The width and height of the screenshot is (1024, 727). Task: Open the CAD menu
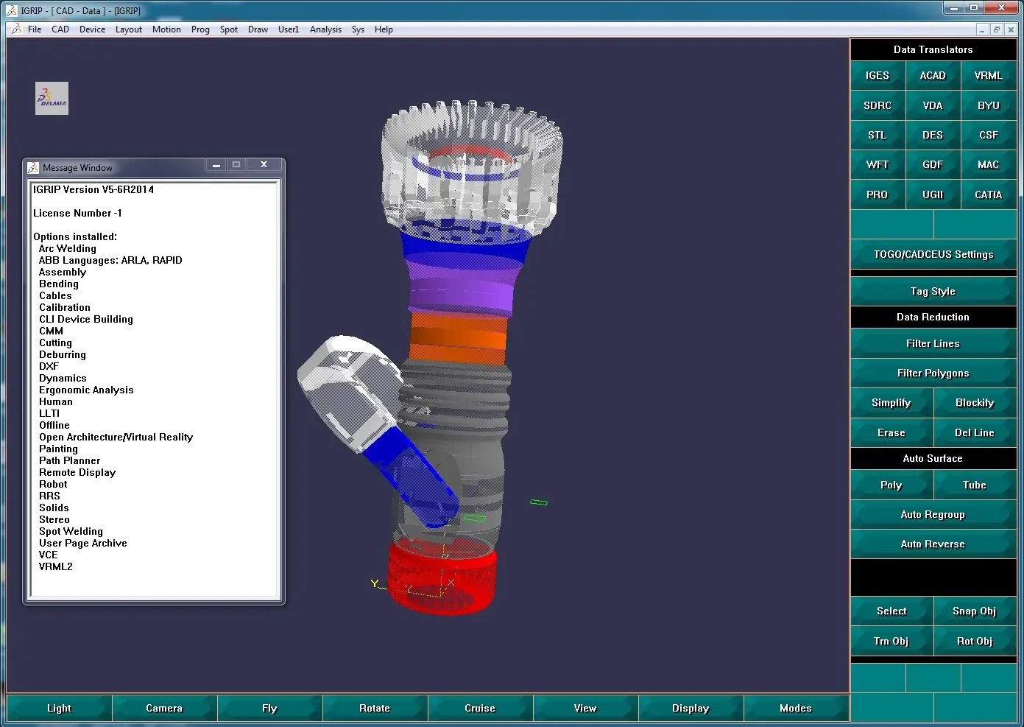[60, 29]
